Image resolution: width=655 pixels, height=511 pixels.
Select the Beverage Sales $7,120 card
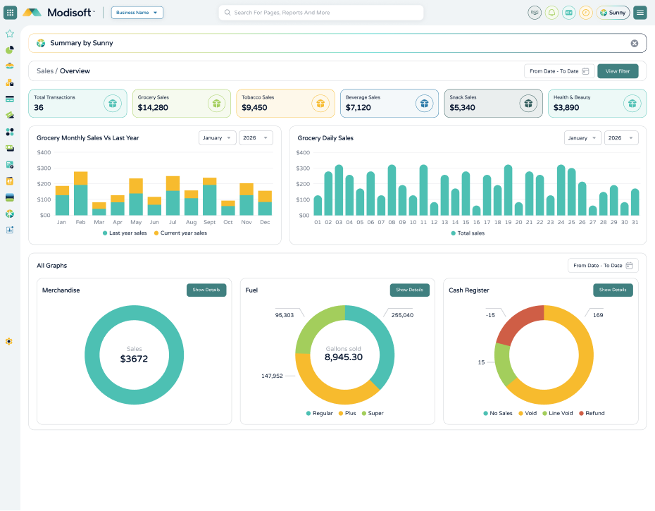[389, 104]
